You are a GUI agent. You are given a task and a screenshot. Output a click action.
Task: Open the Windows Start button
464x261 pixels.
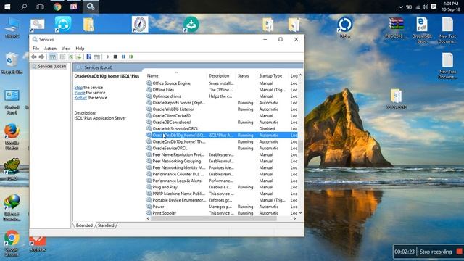[x=7, y=7]
